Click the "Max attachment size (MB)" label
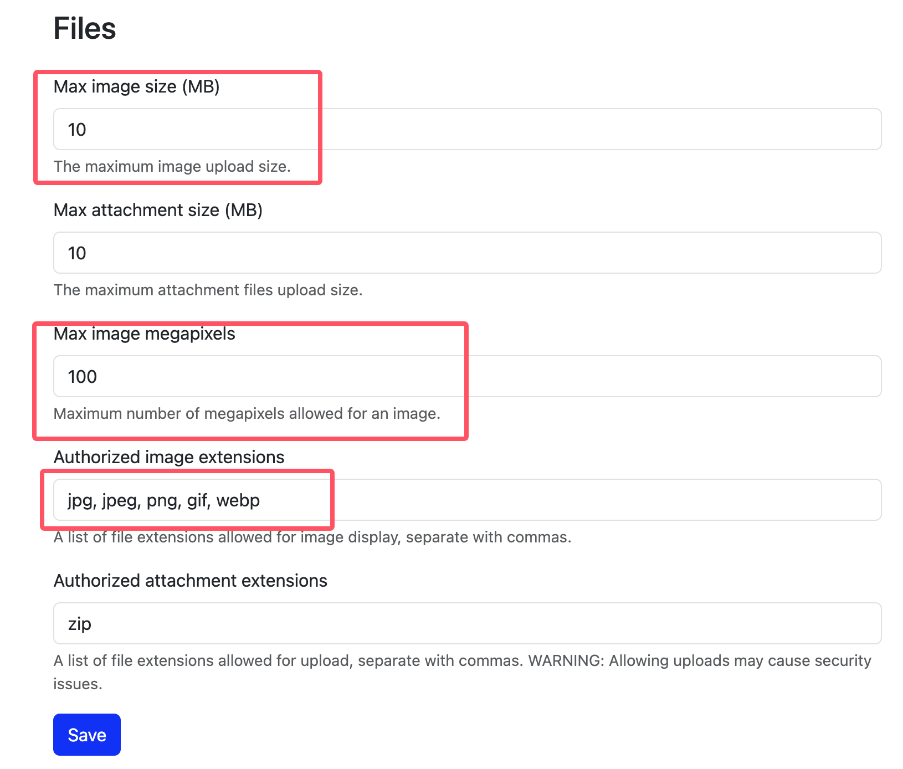 tap(158, 210)
